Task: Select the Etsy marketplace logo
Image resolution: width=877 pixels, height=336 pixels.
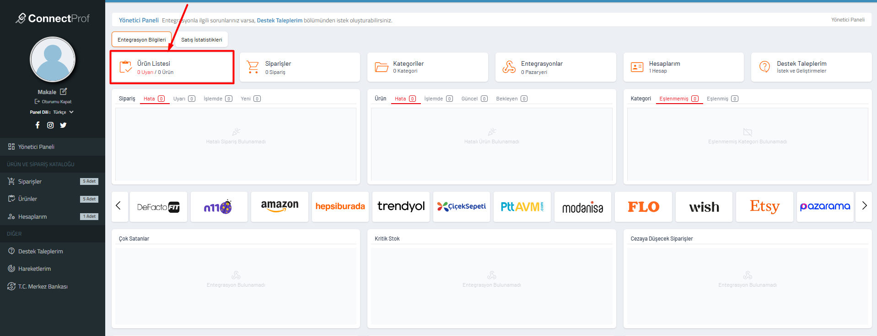Action: [764, 207]
